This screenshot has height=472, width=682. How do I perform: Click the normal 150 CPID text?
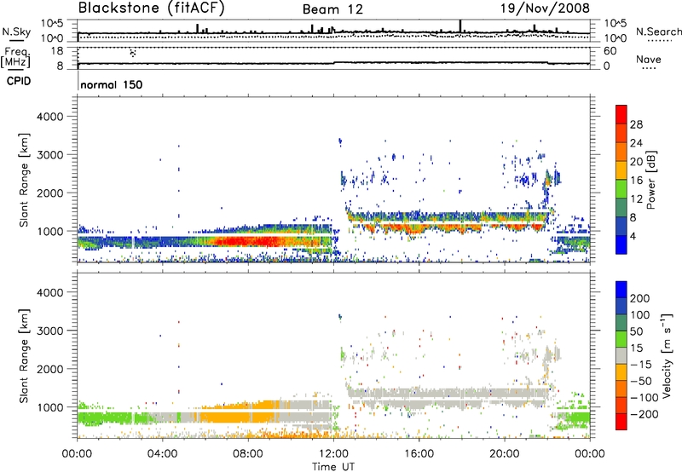coord(112,84)
